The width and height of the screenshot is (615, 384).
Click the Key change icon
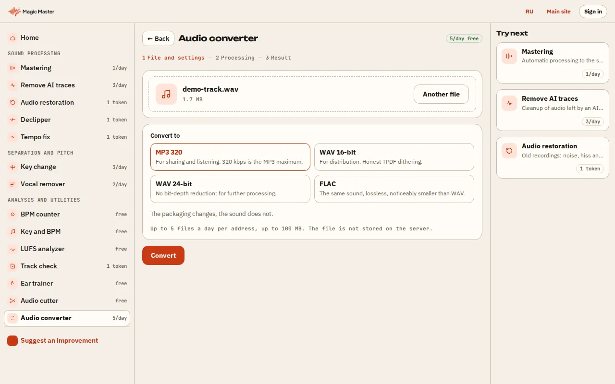point(12,167)
